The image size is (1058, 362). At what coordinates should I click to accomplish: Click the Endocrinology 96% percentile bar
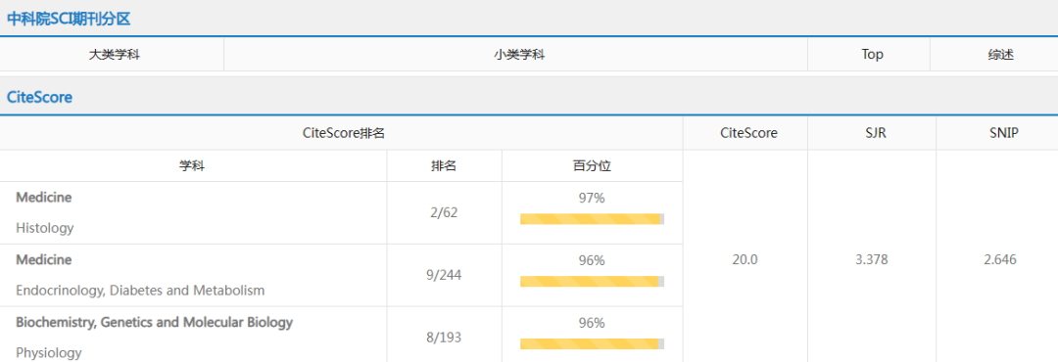tap(592, 281)
